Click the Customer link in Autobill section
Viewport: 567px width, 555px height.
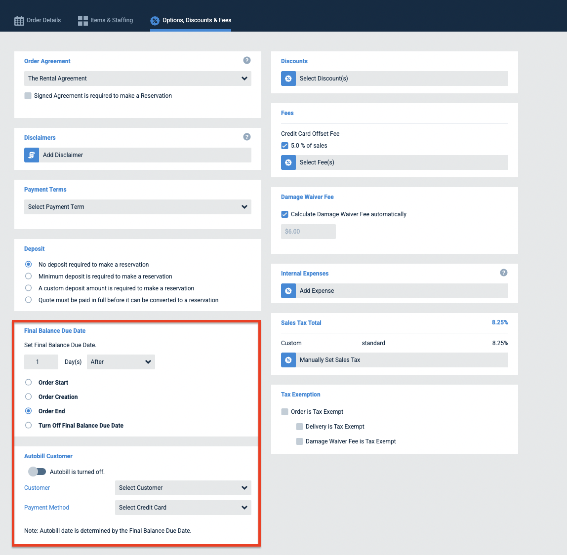(37, 487)
